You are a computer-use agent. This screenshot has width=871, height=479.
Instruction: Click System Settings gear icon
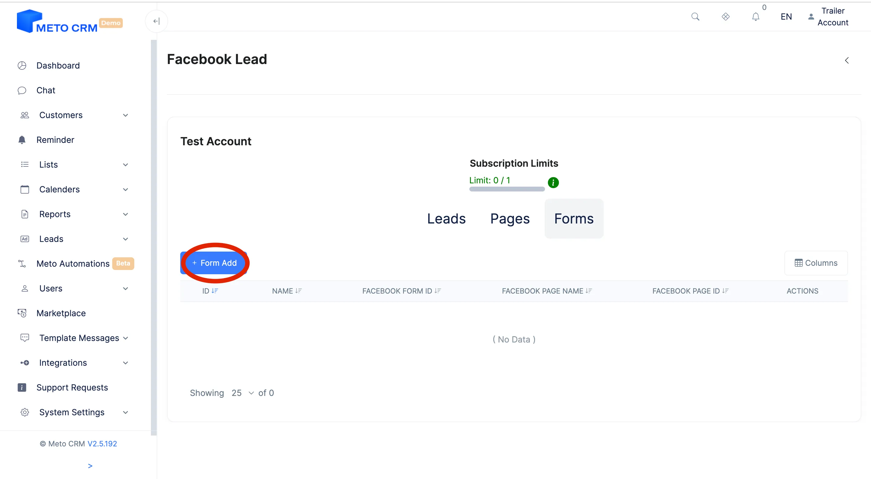[25, 412]
